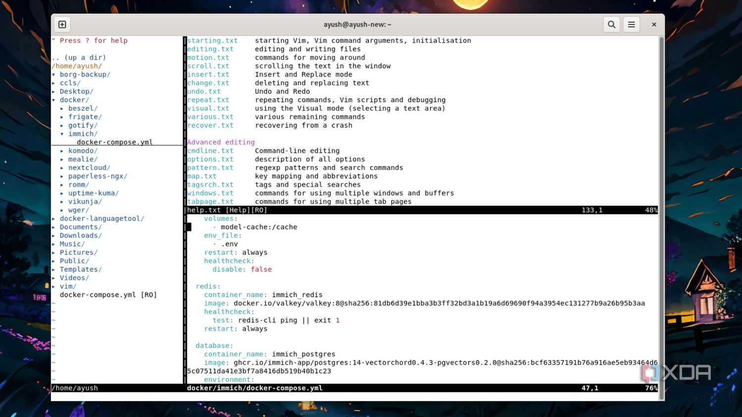Follow the change.txt help link

pyautogui.click(x=208, y=83)
